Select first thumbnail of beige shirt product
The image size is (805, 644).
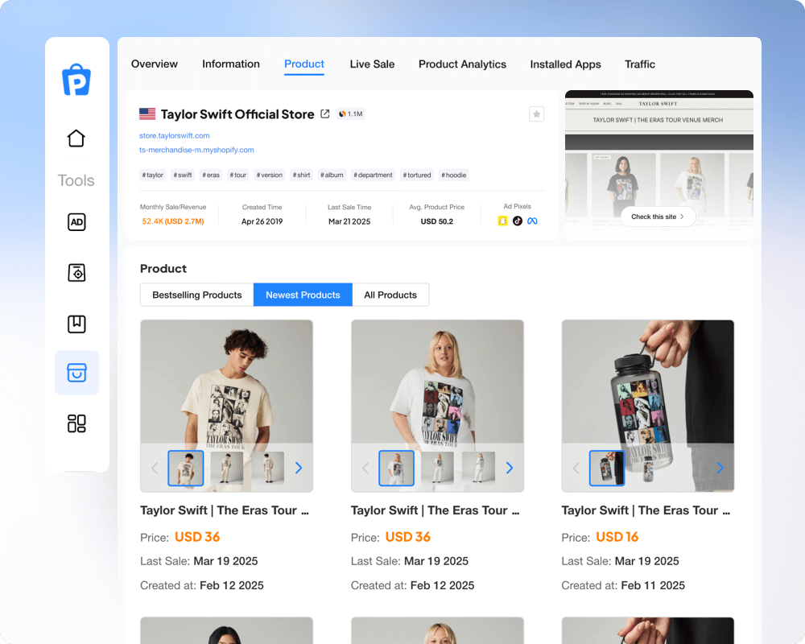(x=186, y=468)
